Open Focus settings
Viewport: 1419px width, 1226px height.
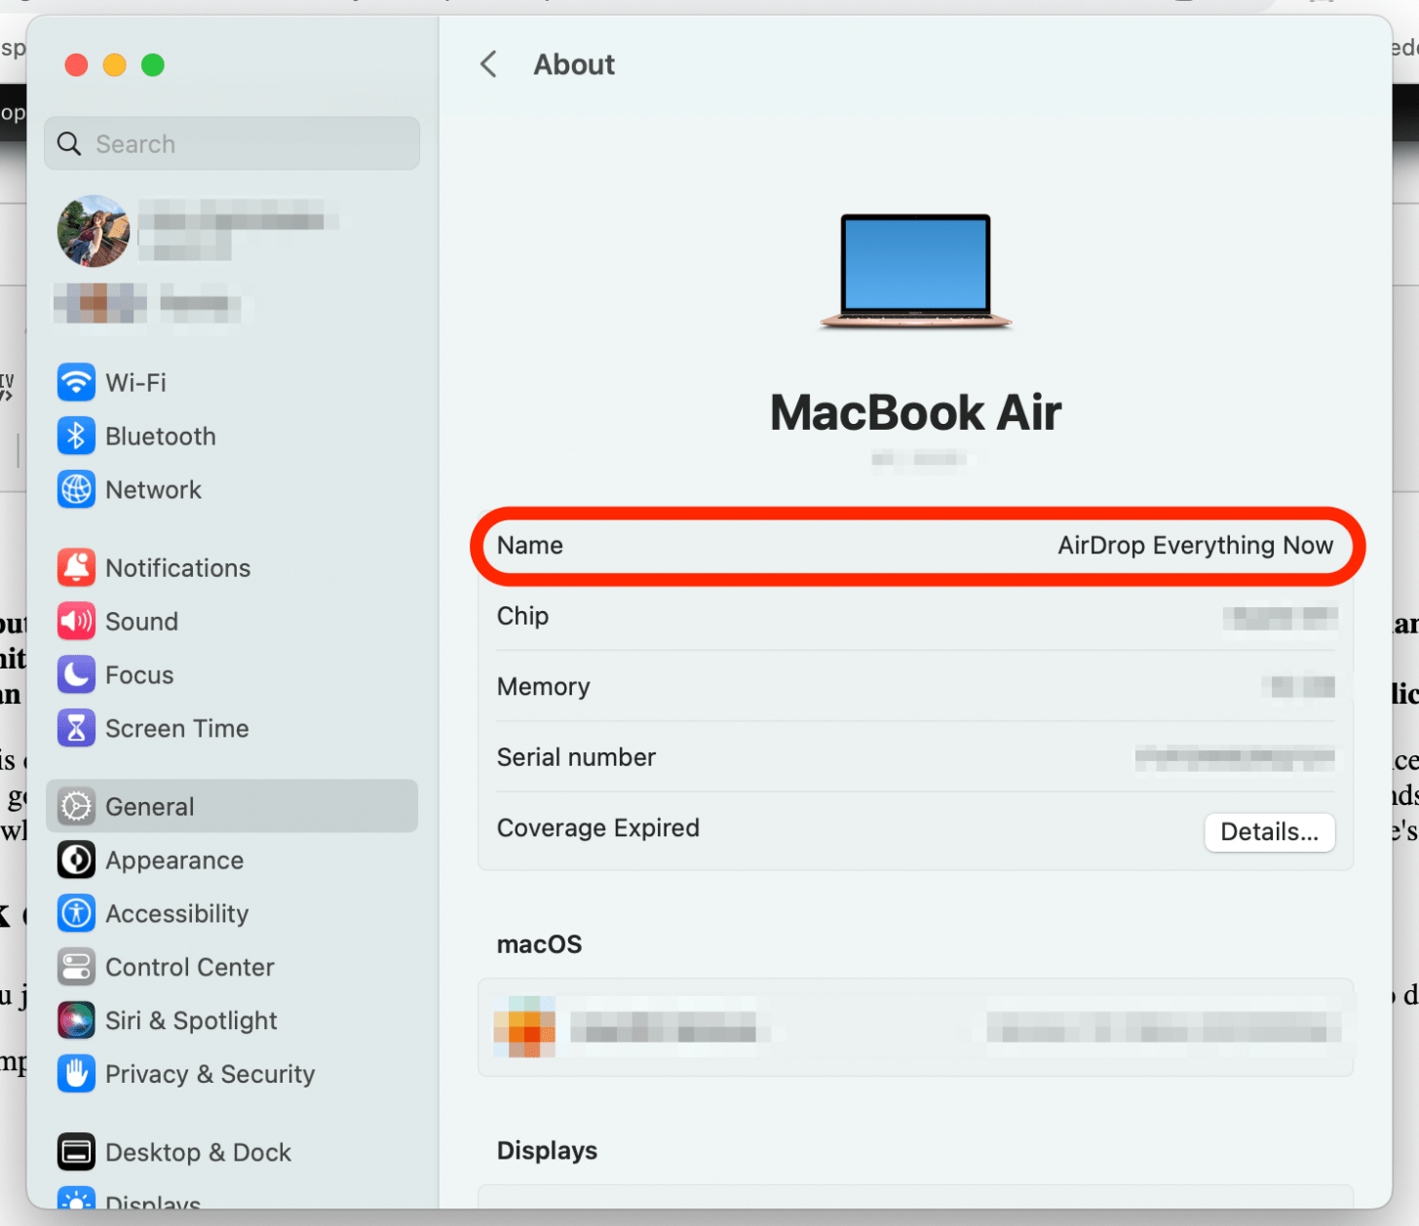[139, 674]
